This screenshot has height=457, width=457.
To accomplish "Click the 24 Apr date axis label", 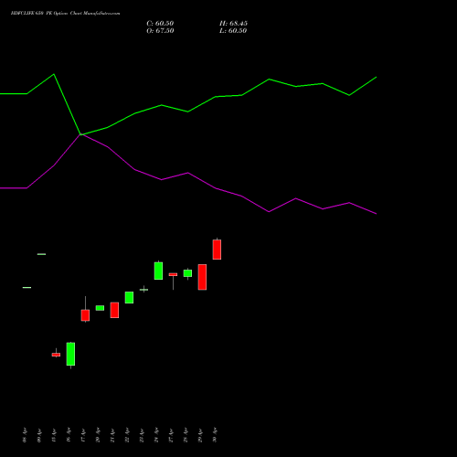I will tap(156, 435).
